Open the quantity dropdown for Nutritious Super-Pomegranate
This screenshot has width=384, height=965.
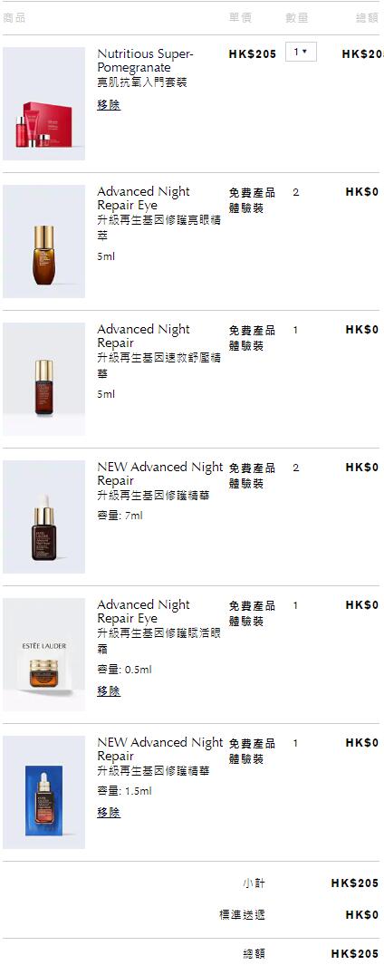(x=301, y=53)
